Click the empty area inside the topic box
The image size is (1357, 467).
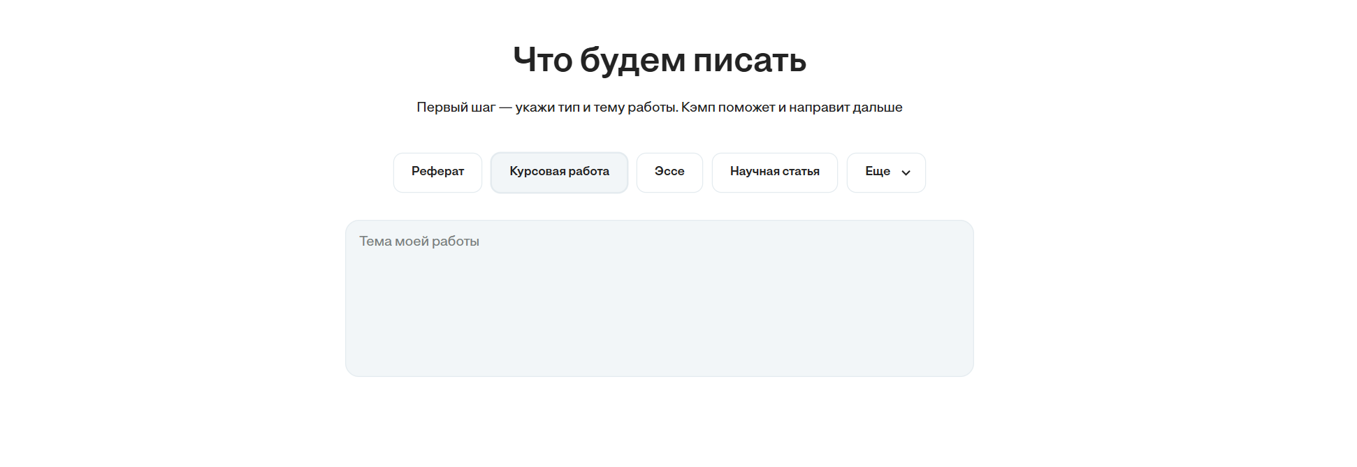pyautogui.click(x=659, y=321)
